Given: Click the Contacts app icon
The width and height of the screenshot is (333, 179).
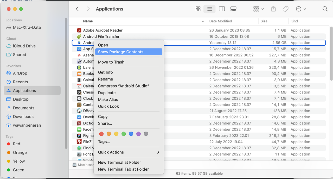Looking at the screenshot, I should point(79,104).
